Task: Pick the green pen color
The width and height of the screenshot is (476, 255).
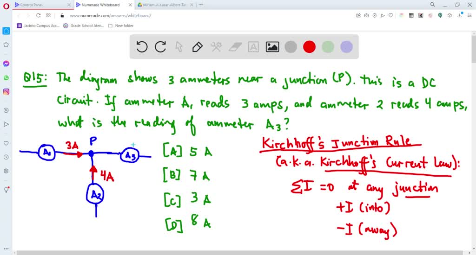Action: pos(328,47)
